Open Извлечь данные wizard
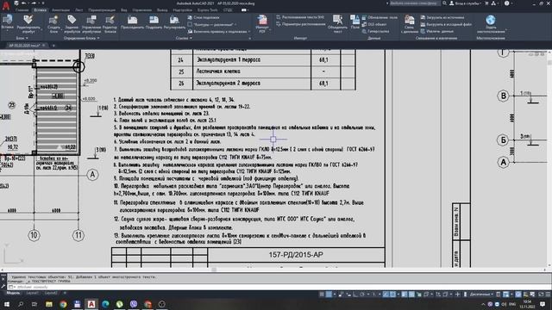Image resolution: width=552 pixels, height=310 pixels. [x=437, y=31]
